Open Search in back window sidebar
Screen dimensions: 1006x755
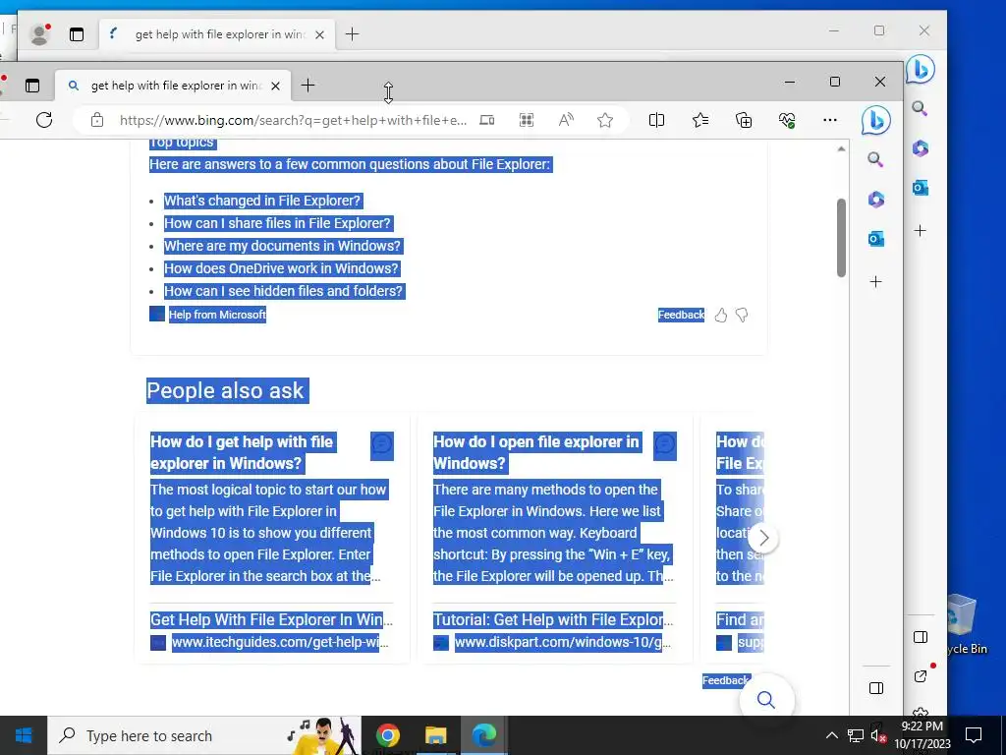[x=920, y=108]
